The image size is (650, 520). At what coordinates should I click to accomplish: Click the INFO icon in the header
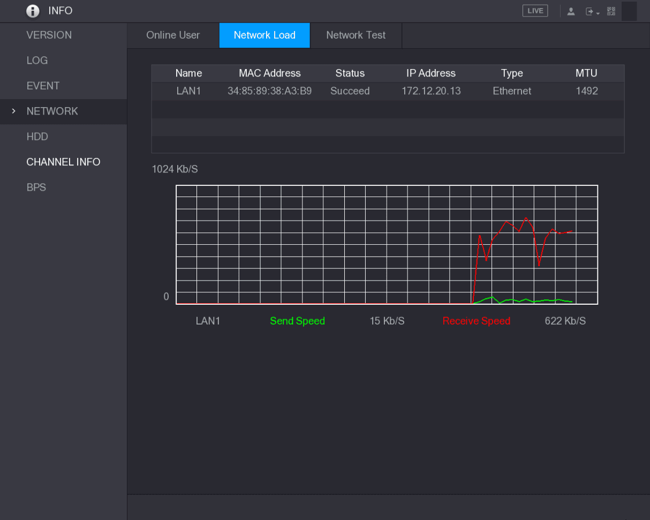coord(33,11)
